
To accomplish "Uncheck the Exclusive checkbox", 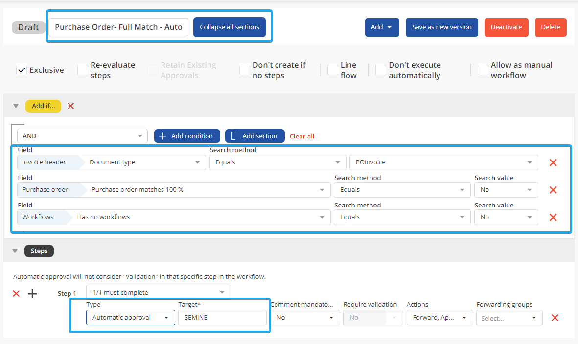I will point(22,70).
